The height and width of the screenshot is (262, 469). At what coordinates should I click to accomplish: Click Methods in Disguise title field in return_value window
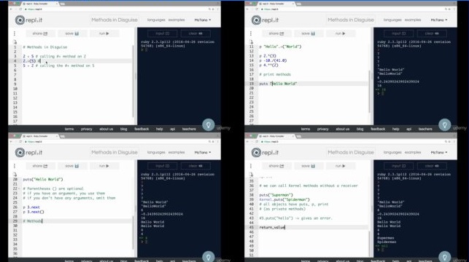351,153
